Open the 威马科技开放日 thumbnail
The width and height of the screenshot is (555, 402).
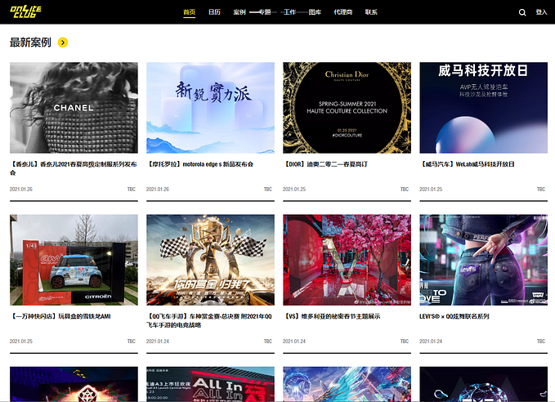pyautogui.click(x=484, y=108)
